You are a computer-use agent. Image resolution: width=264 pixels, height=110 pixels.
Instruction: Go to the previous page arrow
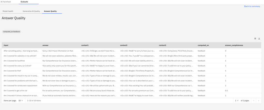click(254, 100)
